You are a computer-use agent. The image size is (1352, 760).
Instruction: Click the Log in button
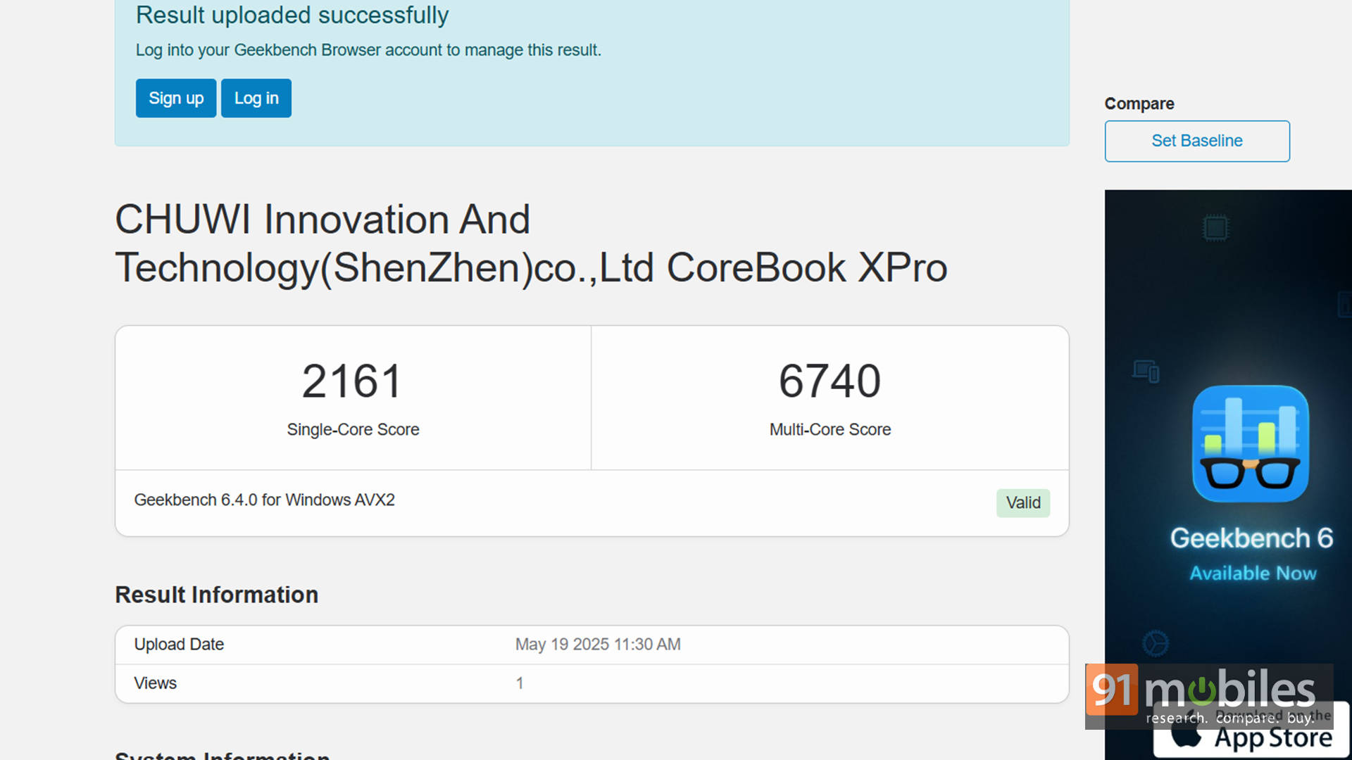pyautogui.click(x=256, y=99)
